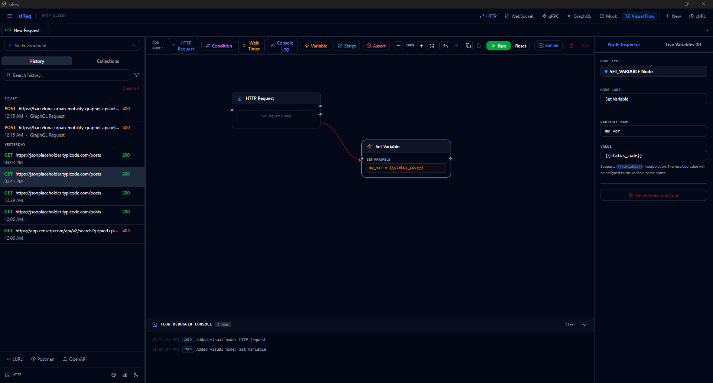The width and height of the screenshot is (713, 383).
Task: Redo flow action
Action: 456,46
